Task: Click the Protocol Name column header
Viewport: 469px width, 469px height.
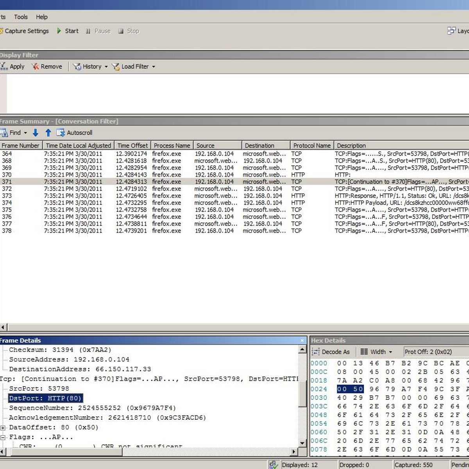Action: pyautogui.click(x=312, y=145)
